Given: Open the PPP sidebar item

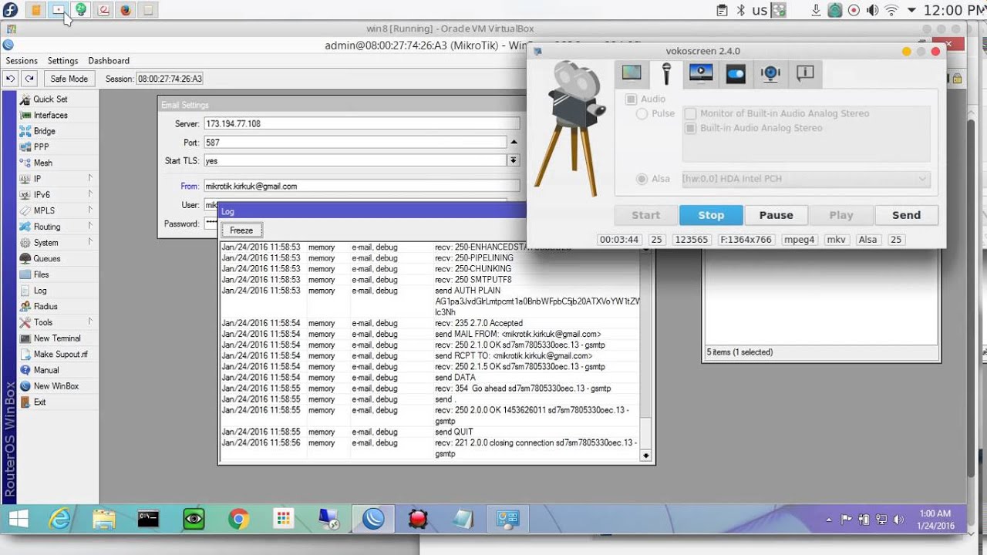Looking at the screenshot, I should pyautogui.click(x=41, y=147).
